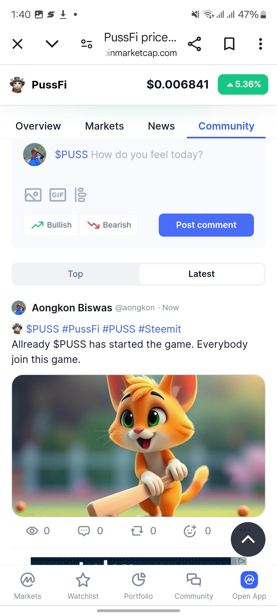277x616 pixels.
Task: Select the Bullish sentiment toggle
Action: [51, 225]
